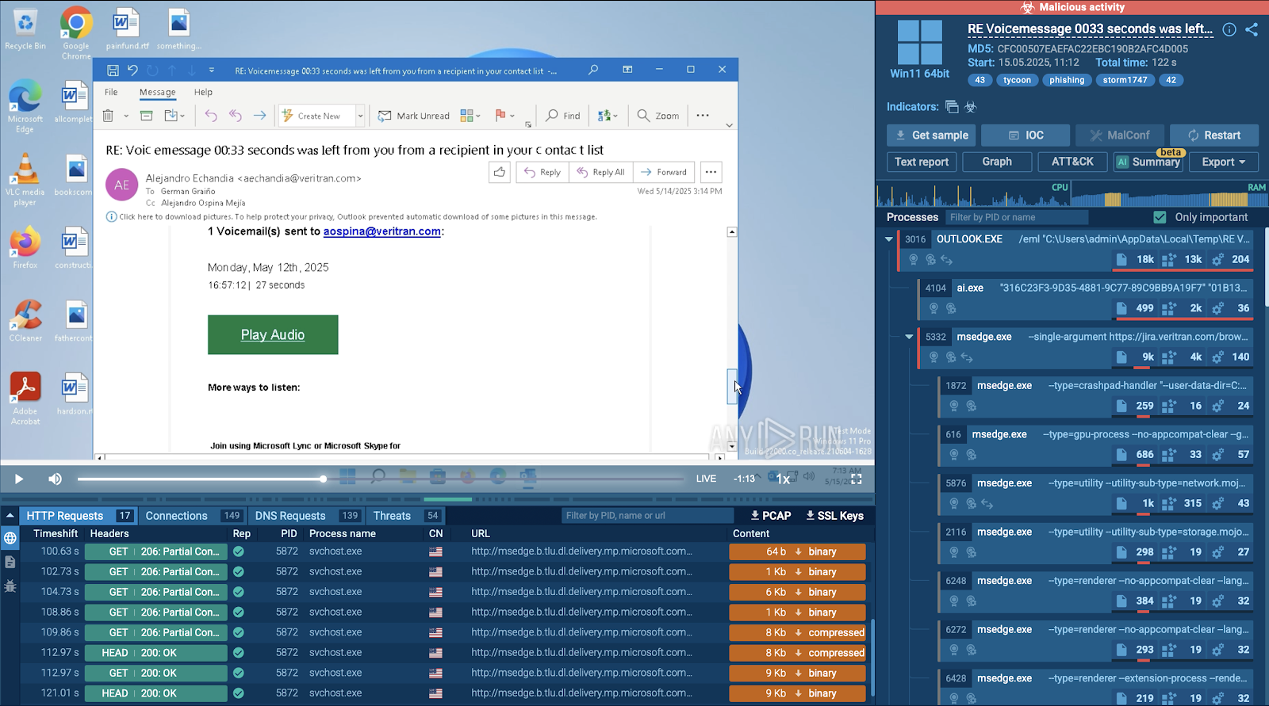The height and width of the screenshot is (706, 1269).
Task: Click the Outlook undo icon in title bar
Action: 132,71
